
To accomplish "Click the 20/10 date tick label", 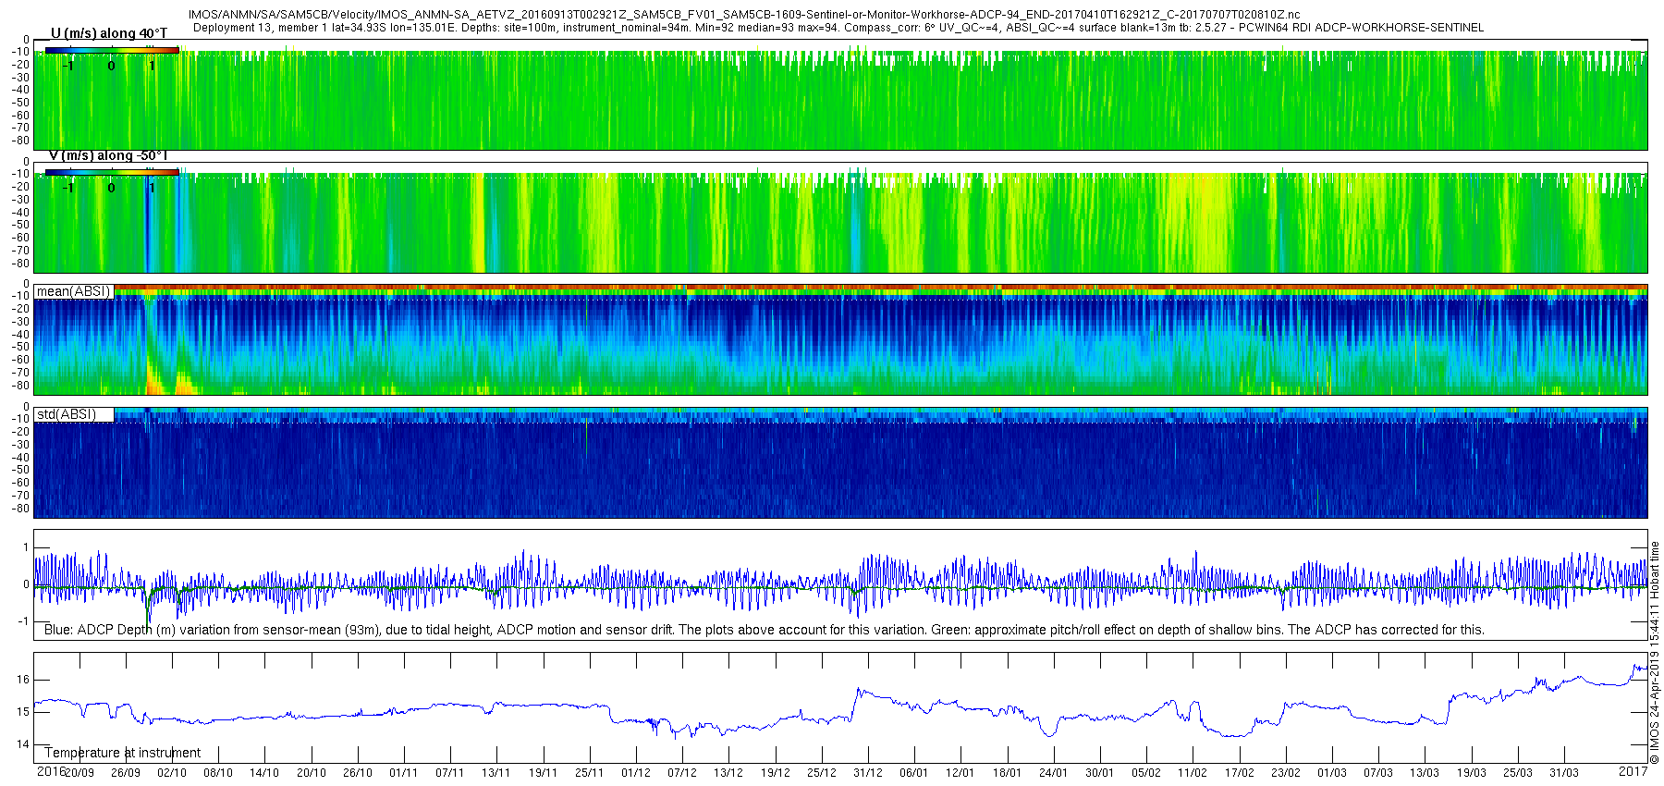I will coord(312,773).
